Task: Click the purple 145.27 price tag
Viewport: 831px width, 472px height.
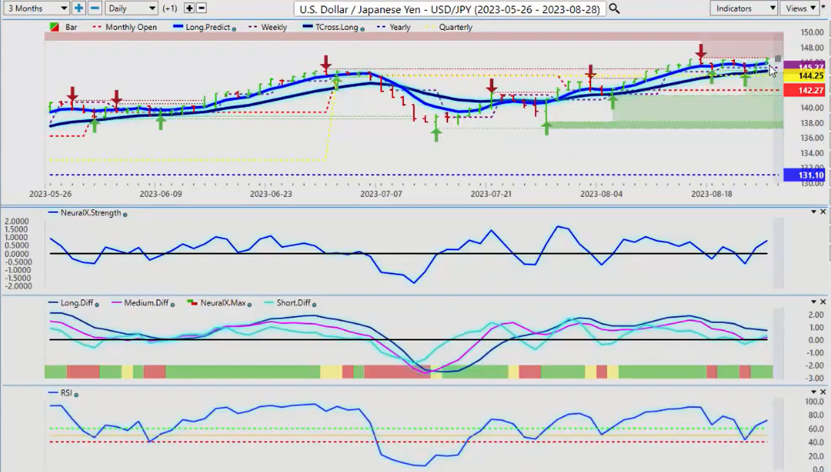Action: point(804,66)
